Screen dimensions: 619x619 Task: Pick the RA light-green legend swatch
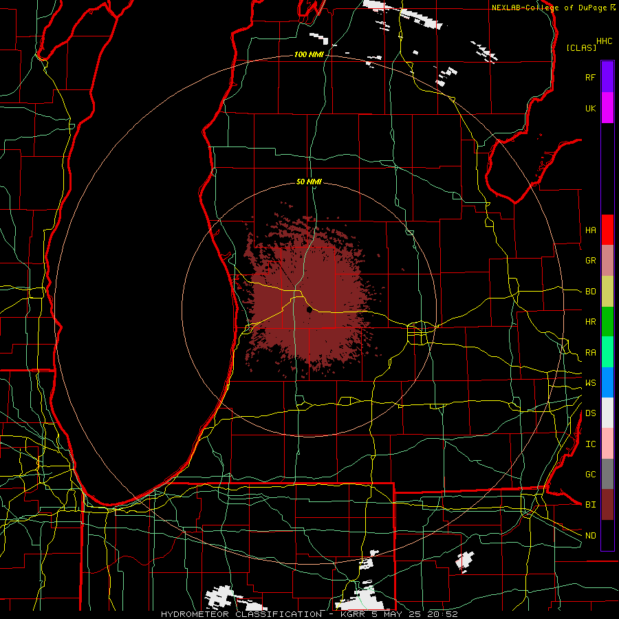point(607,352)
